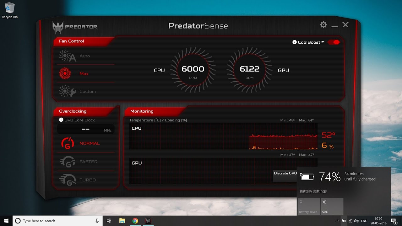
Task: Open Task View from the taskbar
Action: coord(109,221)
